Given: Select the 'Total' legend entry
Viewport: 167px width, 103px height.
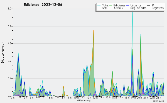Looking at the screenshot, I should pos(105,5).
